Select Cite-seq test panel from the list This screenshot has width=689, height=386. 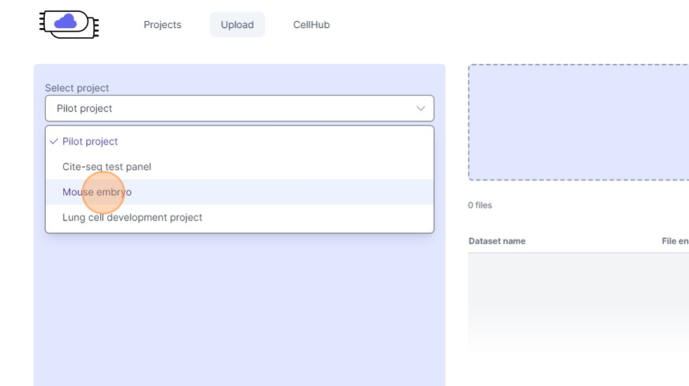tap(107, 166)
